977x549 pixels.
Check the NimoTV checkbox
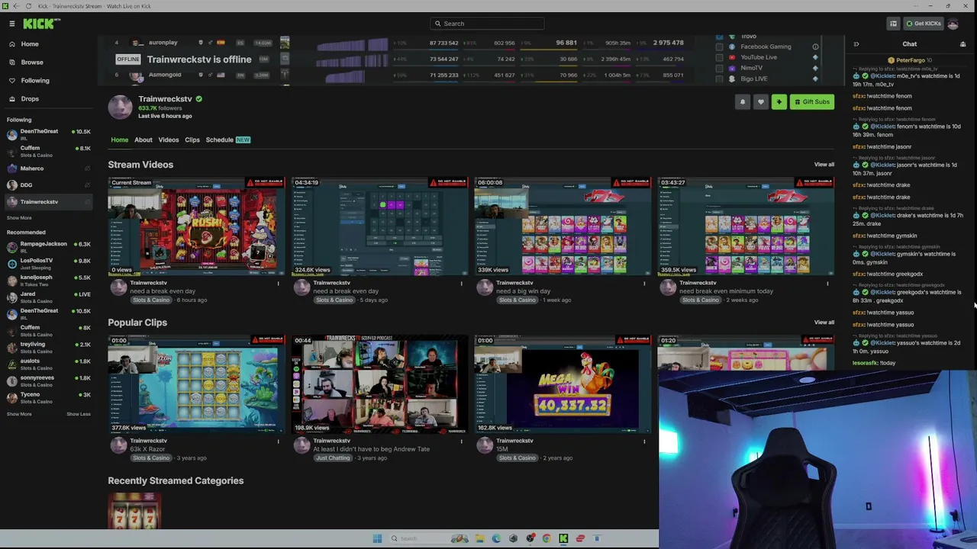click(719, 69)
